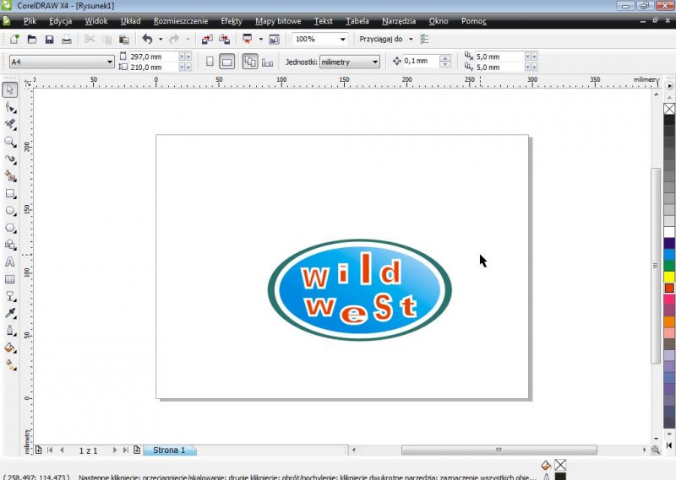The width and height of the screenshot is (676, 480).
Task: Click the Save floppy disk icon
Action: [x=49, y=40]
